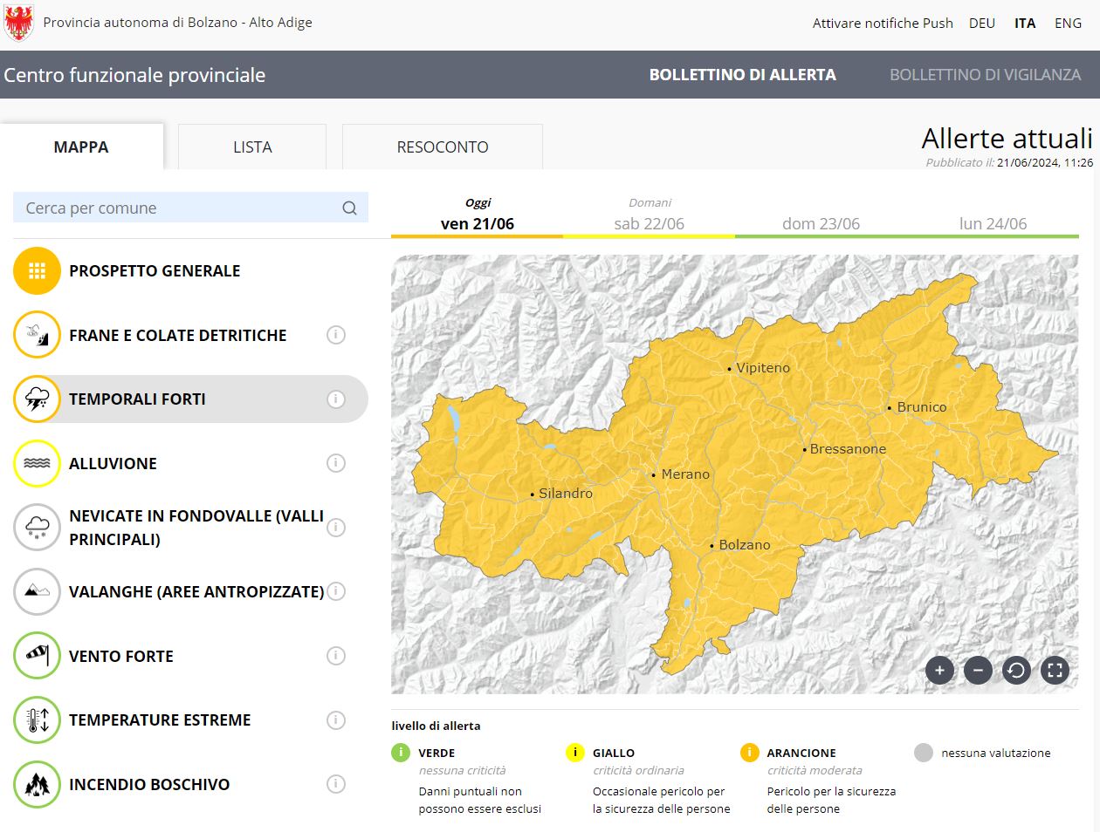Open the RESOCONTO tab
1100x832 pixels.
tap(442, 147)
